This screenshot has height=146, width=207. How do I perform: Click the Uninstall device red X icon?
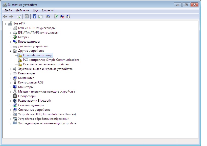pyautogui.click(x=62, y=16)
